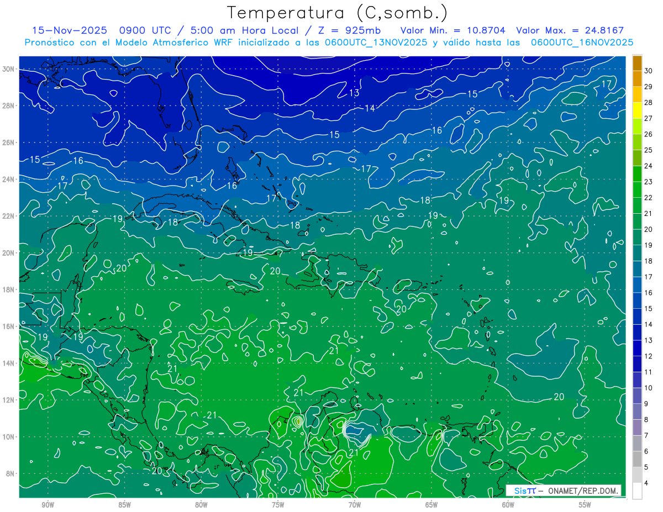Click the "4" label on the color scale
663x512 pixels.
(x=646, y=483)
